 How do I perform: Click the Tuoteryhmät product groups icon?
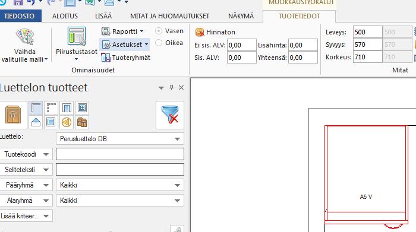click(x=106, y=58)
